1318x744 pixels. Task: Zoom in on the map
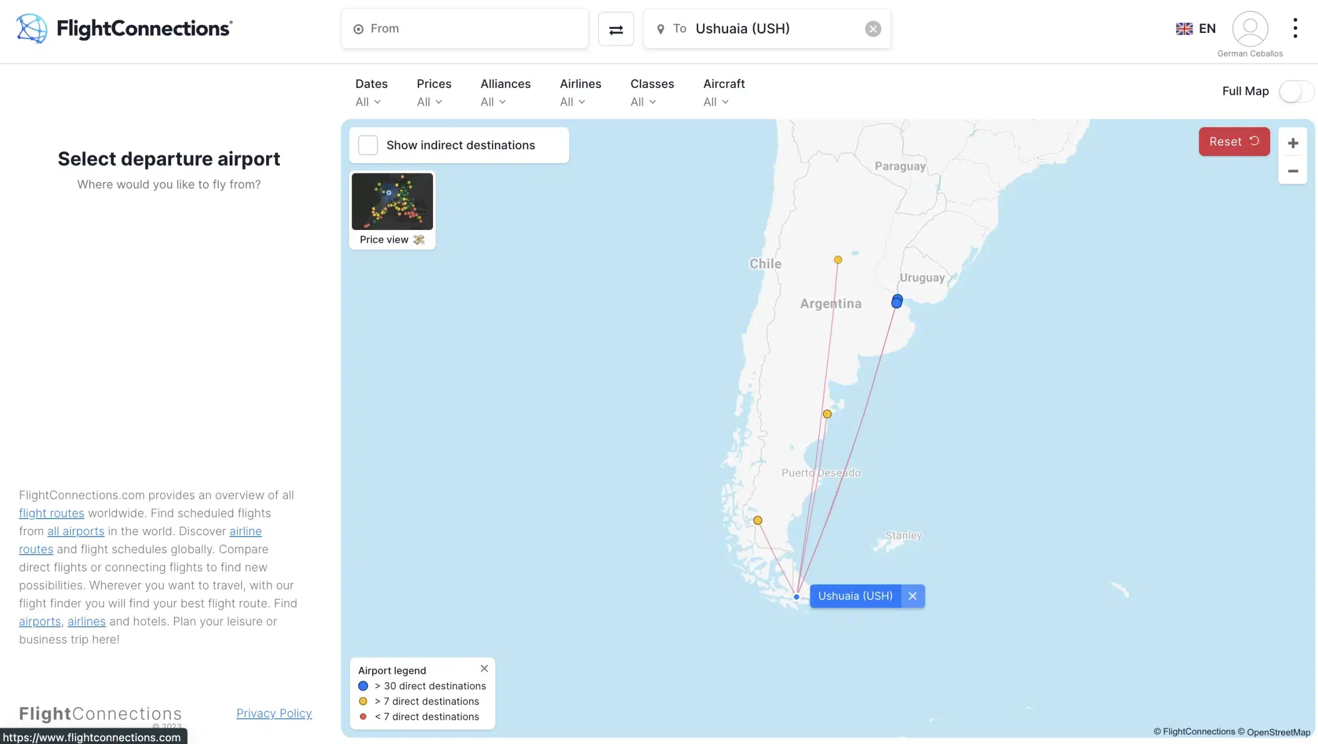(1292, 143)
